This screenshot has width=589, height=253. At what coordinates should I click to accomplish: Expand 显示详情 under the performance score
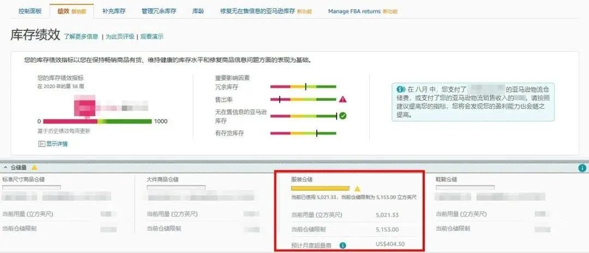tap(53, 144)
